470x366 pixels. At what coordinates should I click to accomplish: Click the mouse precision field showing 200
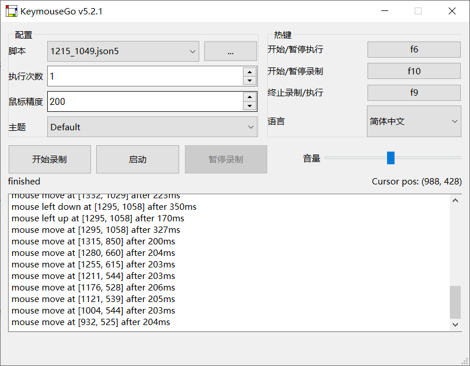[x=144, y=101]
